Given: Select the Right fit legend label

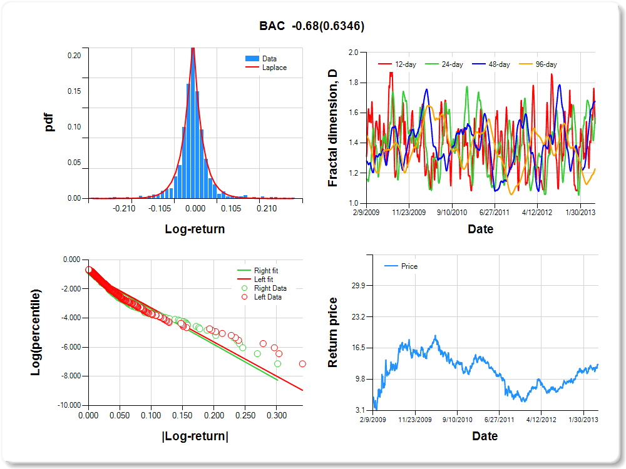Looking at the screenshot, I should point(266,270).
